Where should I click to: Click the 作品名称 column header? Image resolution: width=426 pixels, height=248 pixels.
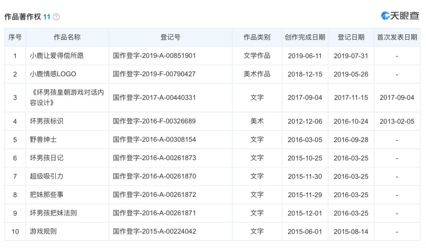[x=67, y=37]
